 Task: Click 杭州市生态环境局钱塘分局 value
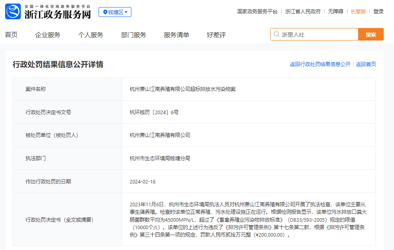click(x=160, y=158)
